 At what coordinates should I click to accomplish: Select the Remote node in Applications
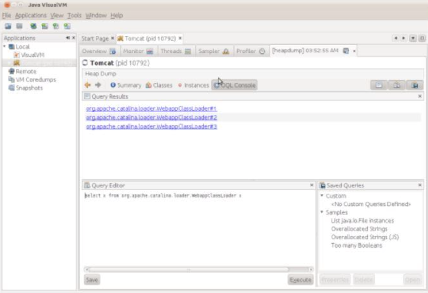[x=26, y=71]
